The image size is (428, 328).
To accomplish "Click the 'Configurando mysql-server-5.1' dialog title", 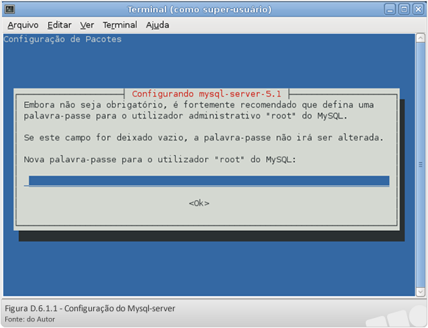I will (206, 94).
